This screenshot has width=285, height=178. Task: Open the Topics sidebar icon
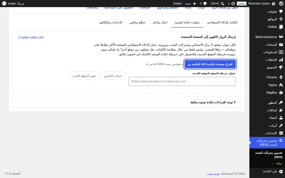pyautogui.click(x=281, y=85)
